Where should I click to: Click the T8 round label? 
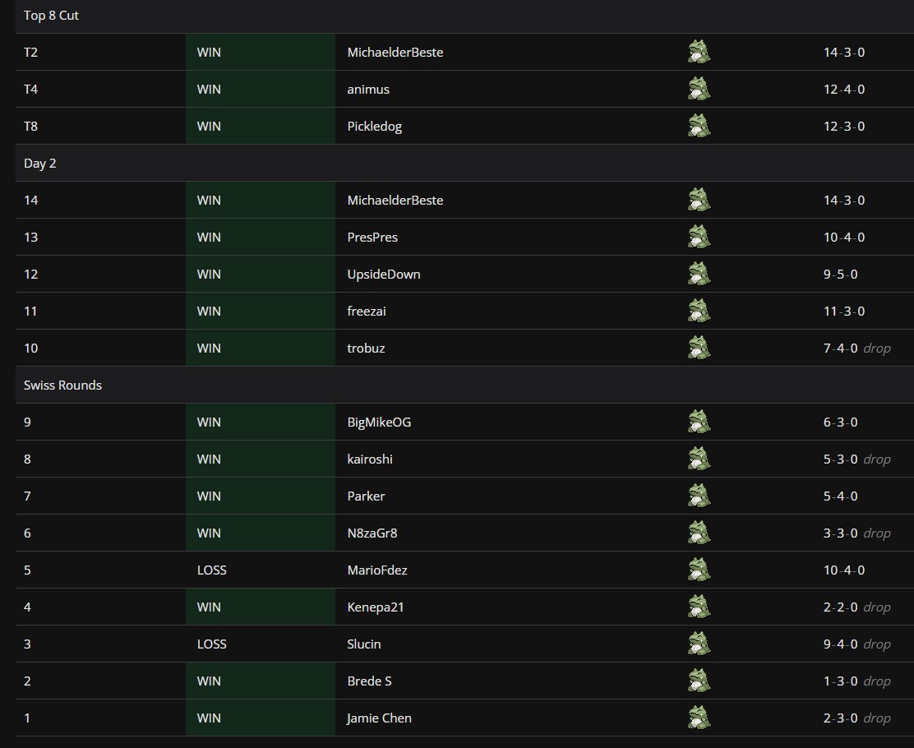tap(30, 127)
